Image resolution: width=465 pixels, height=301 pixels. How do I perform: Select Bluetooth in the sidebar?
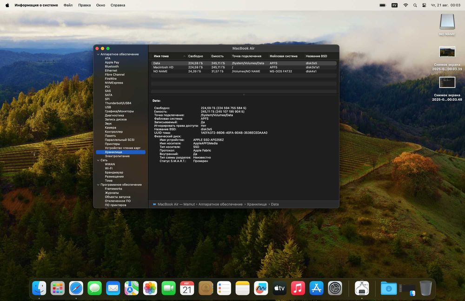112,66
